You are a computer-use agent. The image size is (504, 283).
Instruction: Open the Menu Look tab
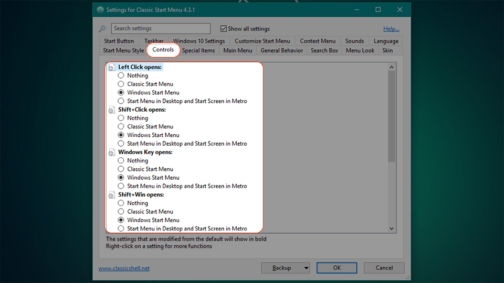(x=360, y=50)
